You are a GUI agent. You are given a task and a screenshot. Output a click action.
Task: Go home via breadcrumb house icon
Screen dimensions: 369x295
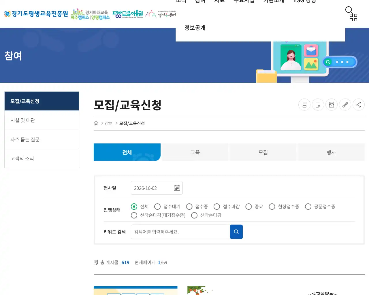(96, 123)
